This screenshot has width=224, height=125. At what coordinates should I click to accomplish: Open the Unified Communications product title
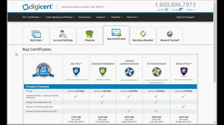point(129,62)
